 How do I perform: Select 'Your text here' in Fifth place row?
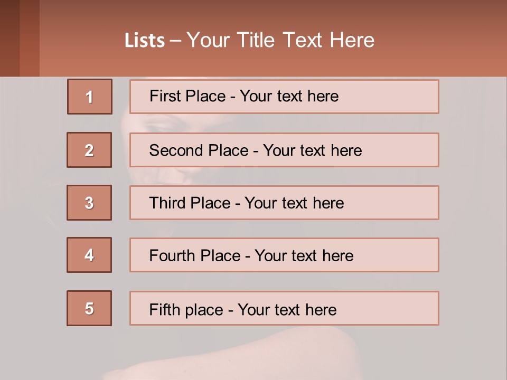coord(287,310)
